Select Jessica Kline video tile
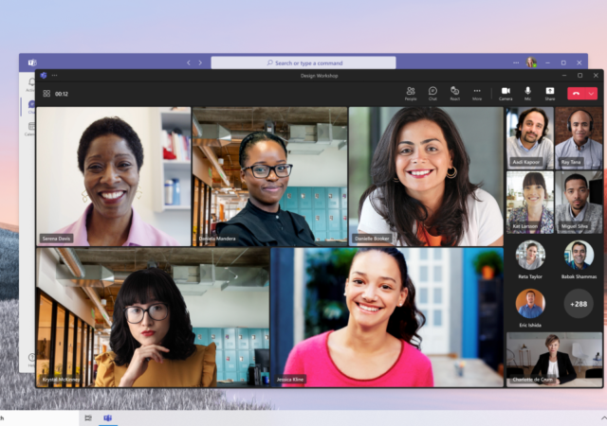 [x=387, y=317]
